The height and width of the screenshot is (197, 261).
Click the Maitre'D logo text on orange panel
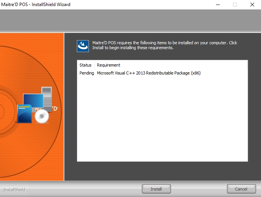pos(54,109)
